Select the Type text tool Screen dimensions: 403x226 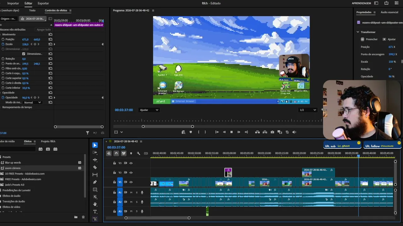coord(95,212)
